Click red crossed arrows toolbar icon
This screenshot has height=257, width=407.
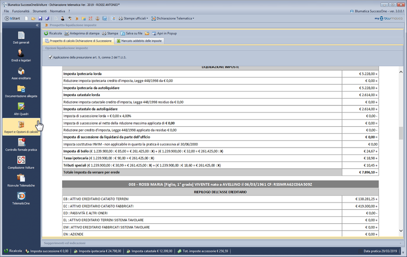[91, 18]
